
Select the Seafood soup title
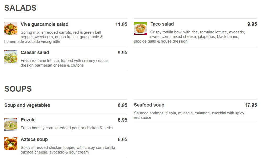pos(149,105)
